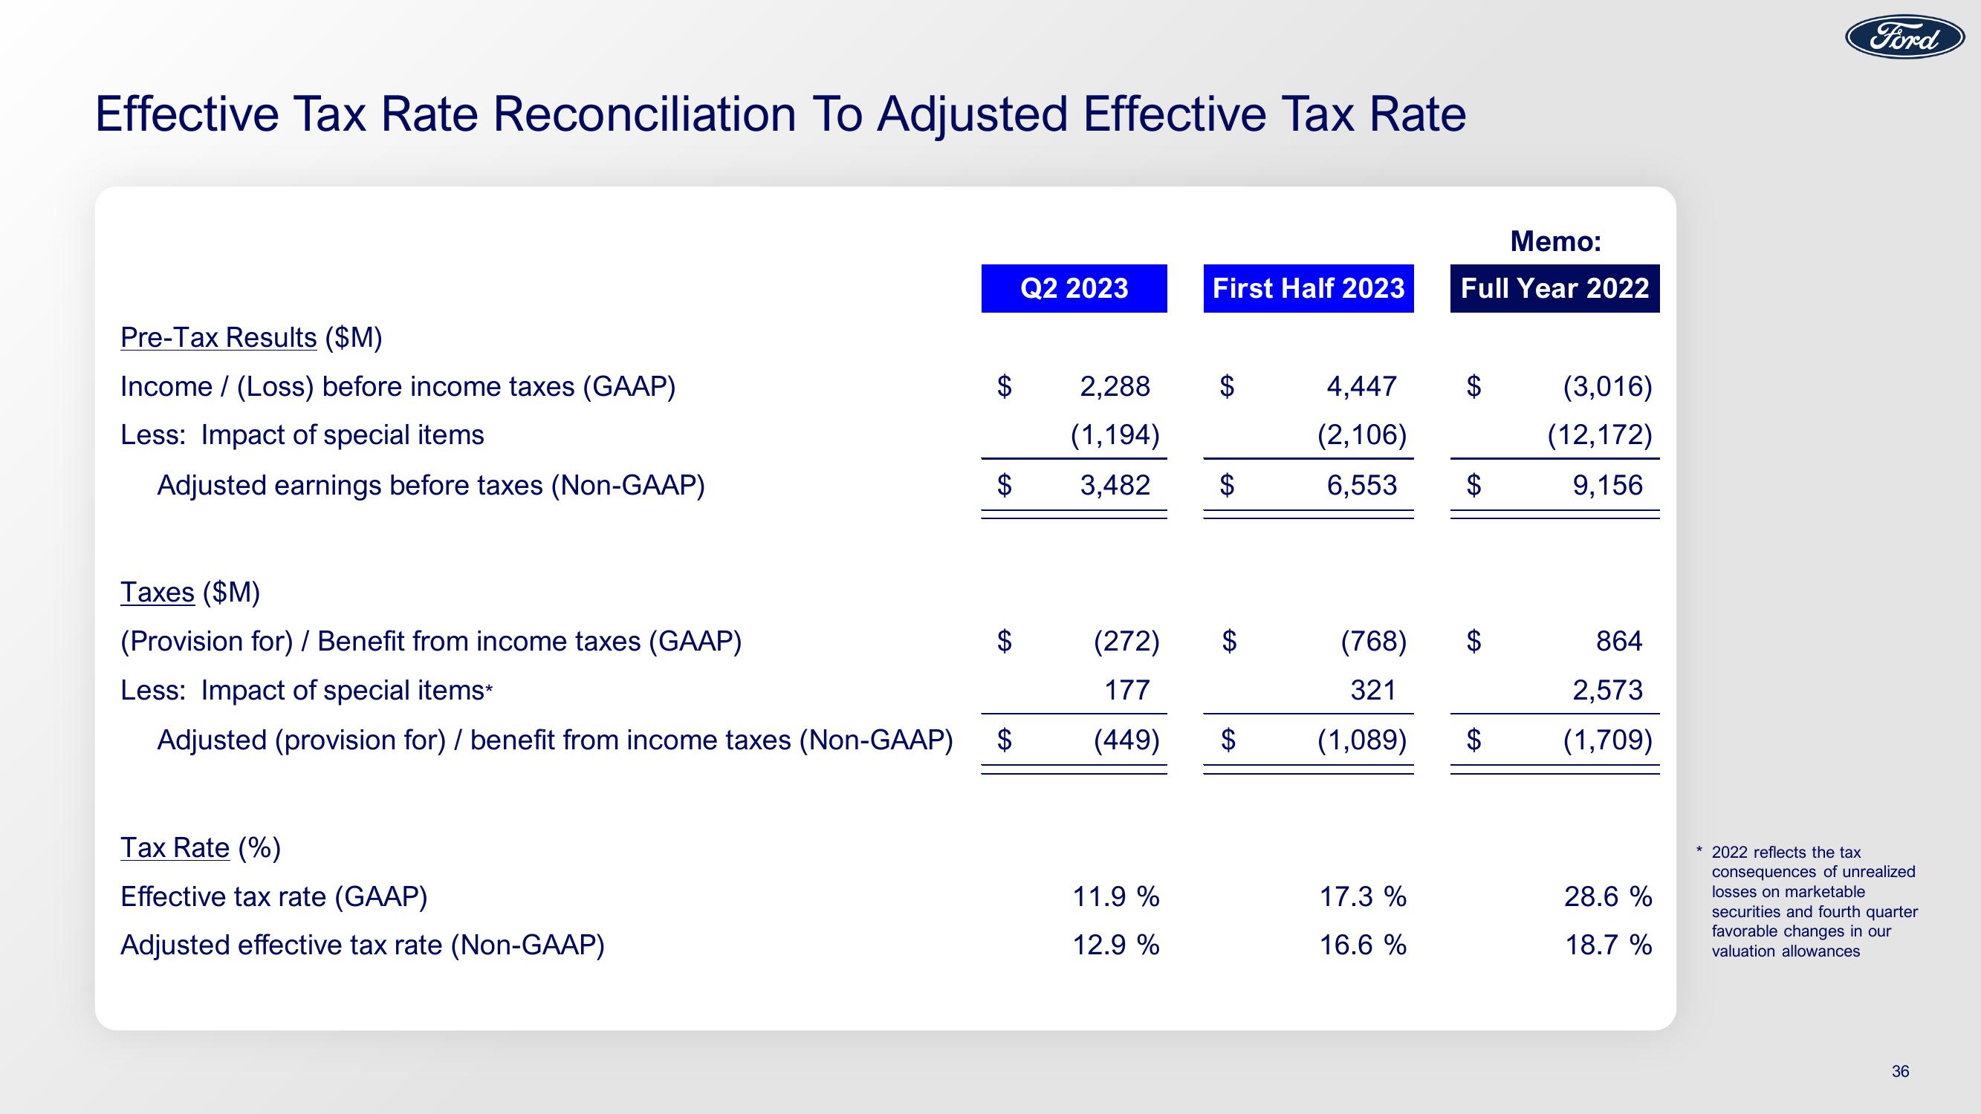
Task: Click the 177 special items tax value
Action: pyautogui.click(x=1127, y=691)
